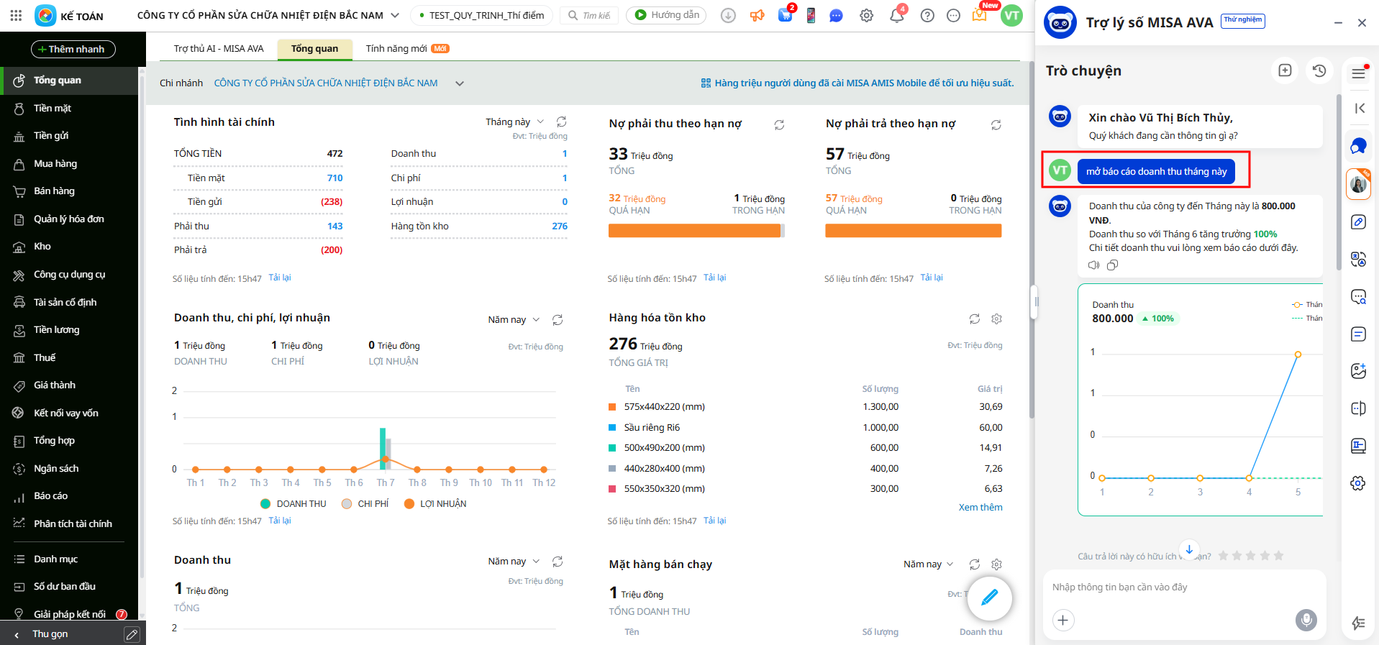Open the settings gear in top toolbar
Viewport: 1379px width, 645px height.
[x=866, y=15]
